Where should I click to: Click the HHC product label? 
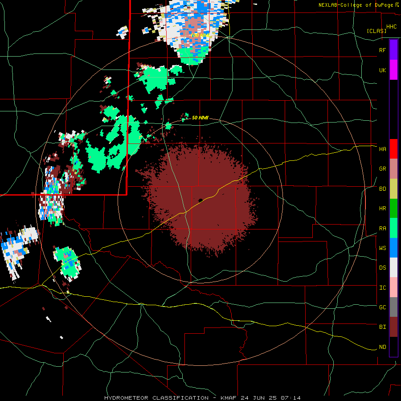(392, 27)
